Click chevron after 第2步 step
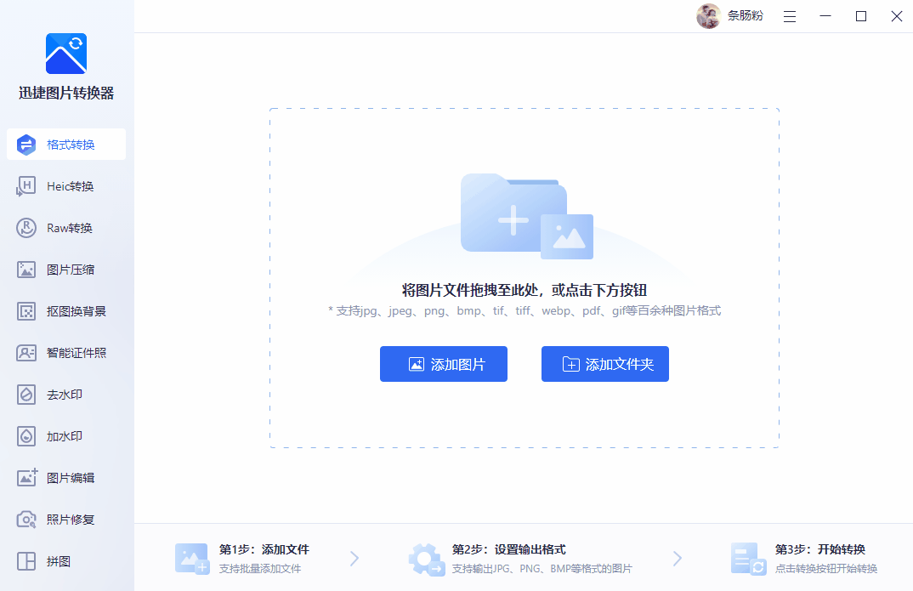 click(x=678, y=559)
